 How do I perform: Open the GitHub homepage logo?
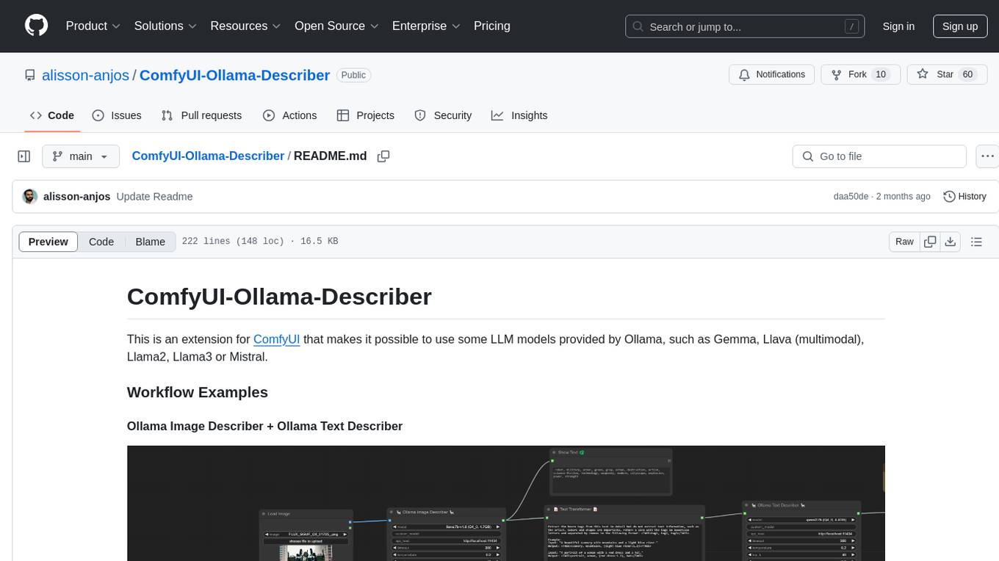pyautogui.click(x=36, y=26)
